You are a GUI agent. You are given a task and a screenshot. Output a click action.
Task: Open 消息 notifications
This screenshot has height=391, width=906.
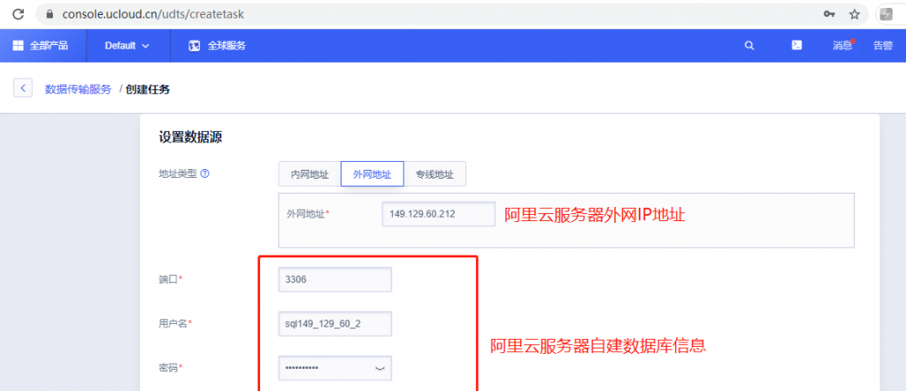tap(842, 46)
